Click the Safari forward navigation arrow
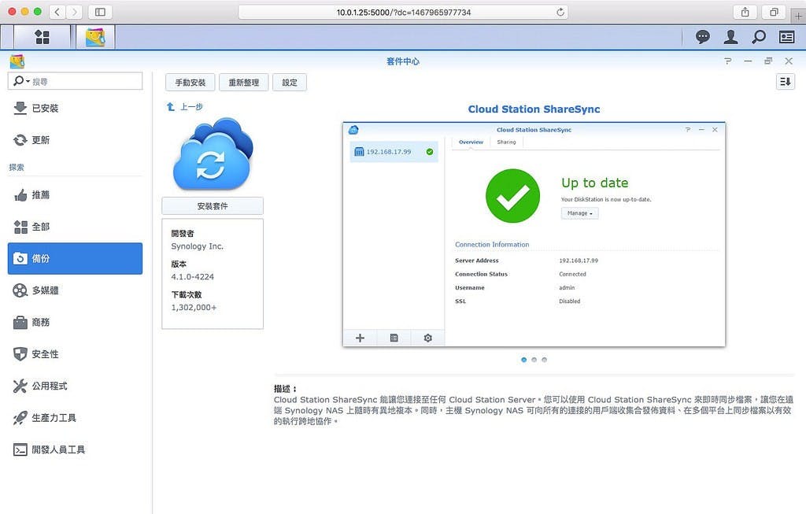 pos(74,12)
